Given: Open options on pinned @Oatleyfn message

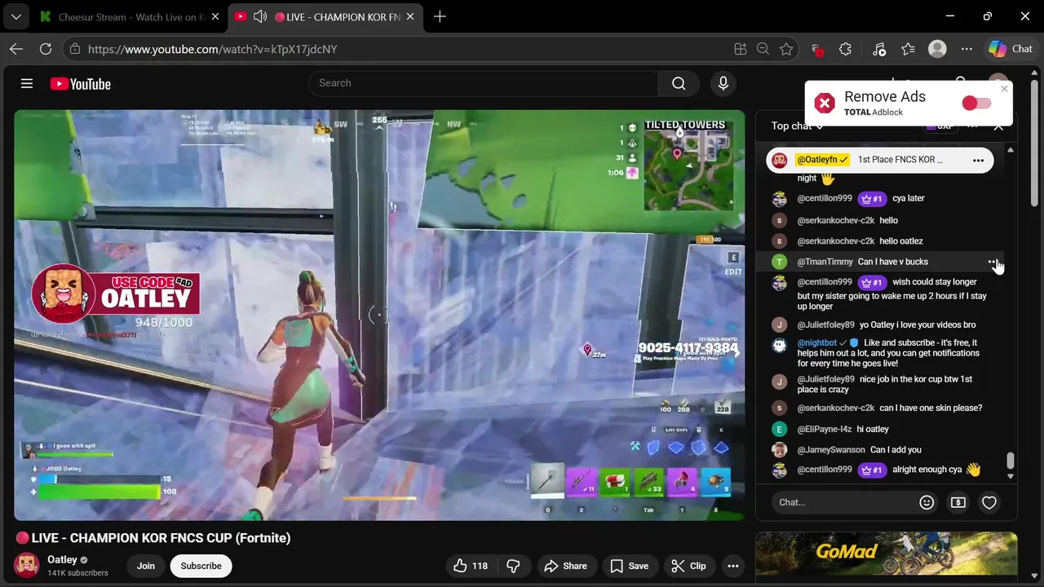Looking at the screenshot, I should (x=978, y=160).
